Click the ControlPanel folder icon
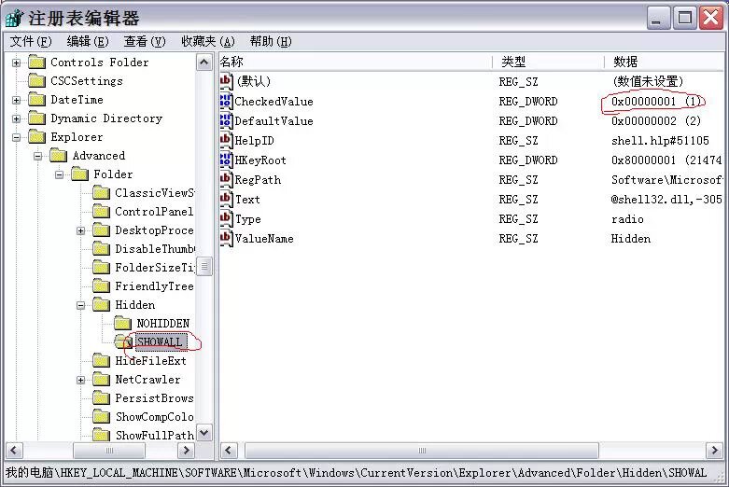The width and height of the screenshot is (729, 487). (x=102, y=212)
